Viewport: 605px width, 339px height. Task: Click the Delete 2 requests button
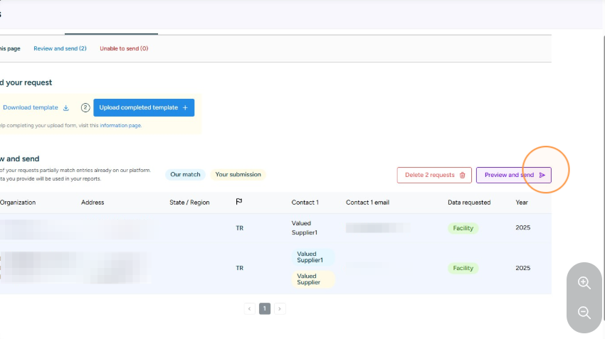click(x=434, y=175)
